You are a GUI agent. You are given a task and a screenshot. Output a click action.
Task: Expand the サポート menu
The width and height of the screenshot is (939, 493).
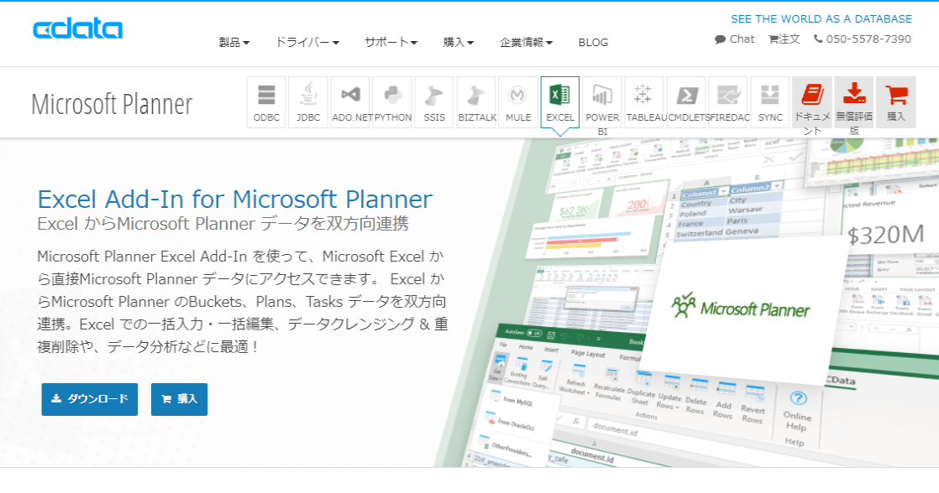pyautogui.click(x=391, y=43)
